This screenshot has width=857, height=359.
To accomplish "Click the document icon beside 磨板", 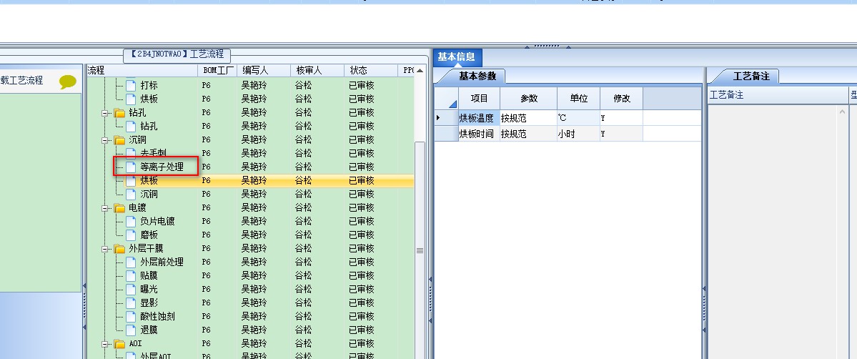I will click(131, 235).
